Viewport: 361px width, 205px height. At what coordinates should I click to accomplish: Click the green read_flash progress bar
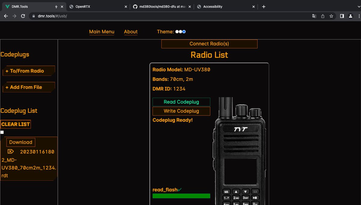tap(181, 196)
